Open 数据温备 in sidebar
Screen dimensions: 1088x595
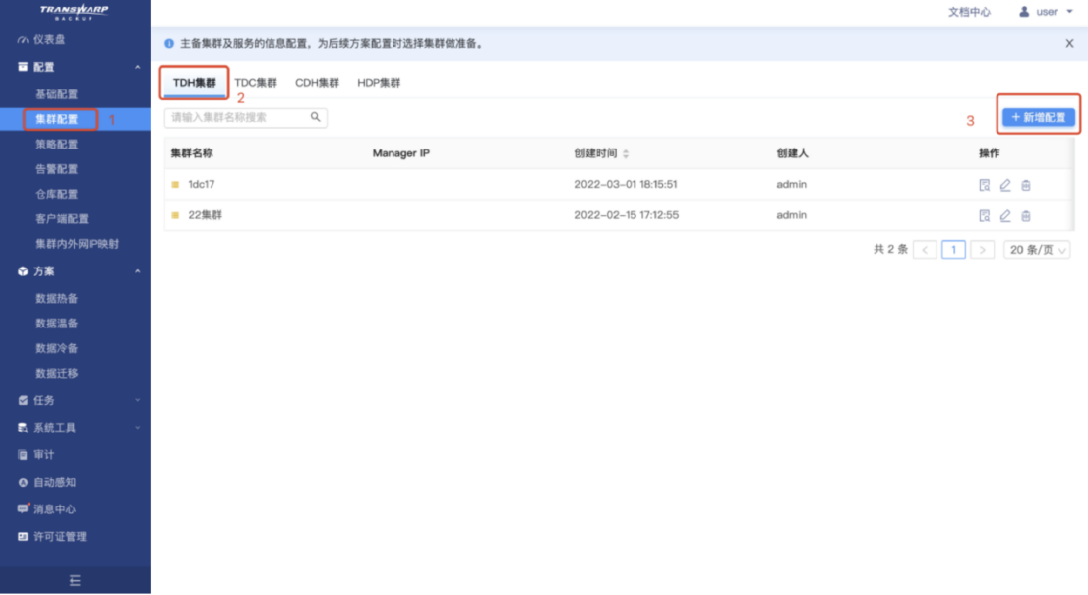pos(57,324)
